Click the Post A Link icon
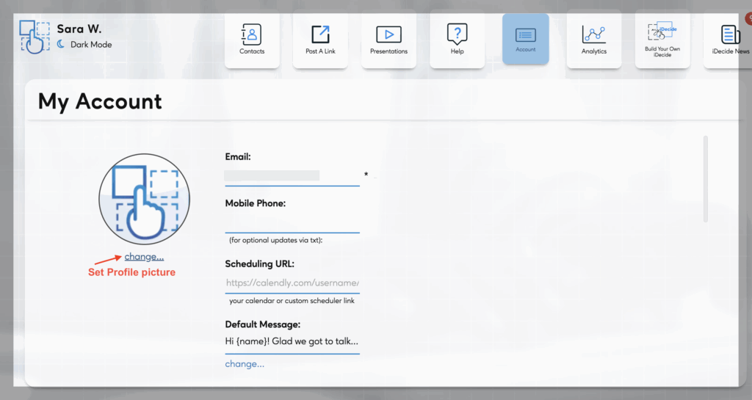 pos(320,40)
